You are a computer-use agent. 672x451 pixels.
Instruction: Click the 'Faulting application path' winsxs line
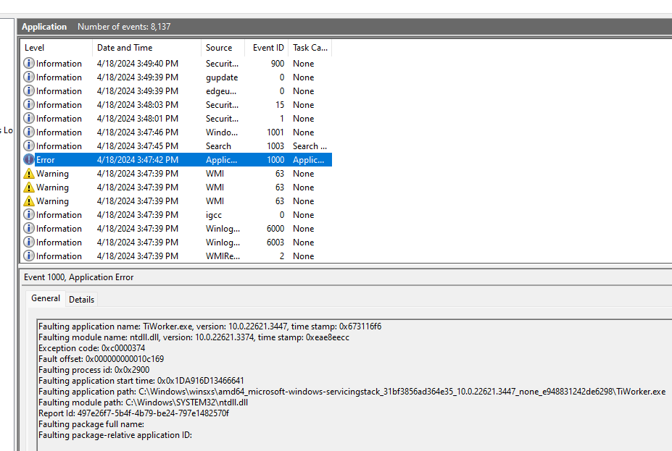pyautogui.click(x=352, y=392)
